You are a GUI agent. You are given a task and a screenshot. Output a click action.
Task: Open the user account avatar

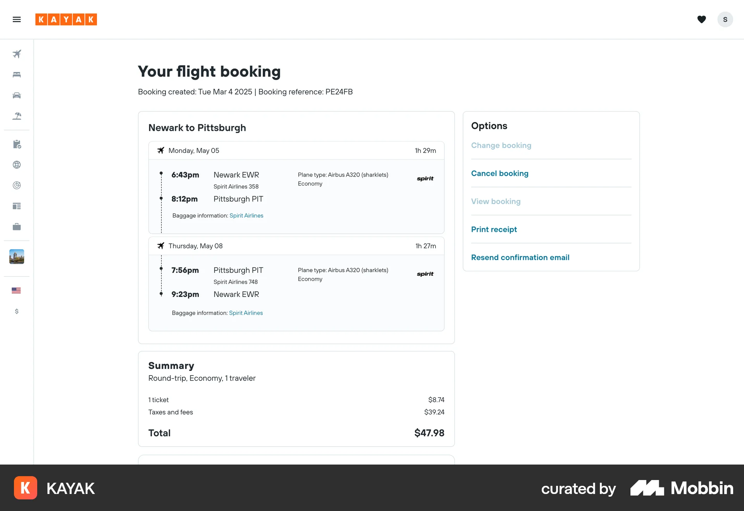pos(725,19)
